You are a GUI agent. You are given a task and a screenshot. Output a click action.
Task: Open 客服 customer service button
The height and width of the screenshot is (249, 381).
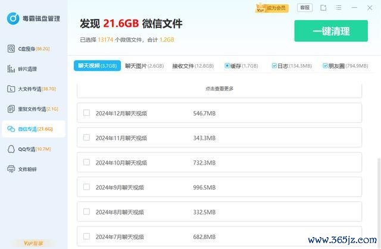pos(305,8)
